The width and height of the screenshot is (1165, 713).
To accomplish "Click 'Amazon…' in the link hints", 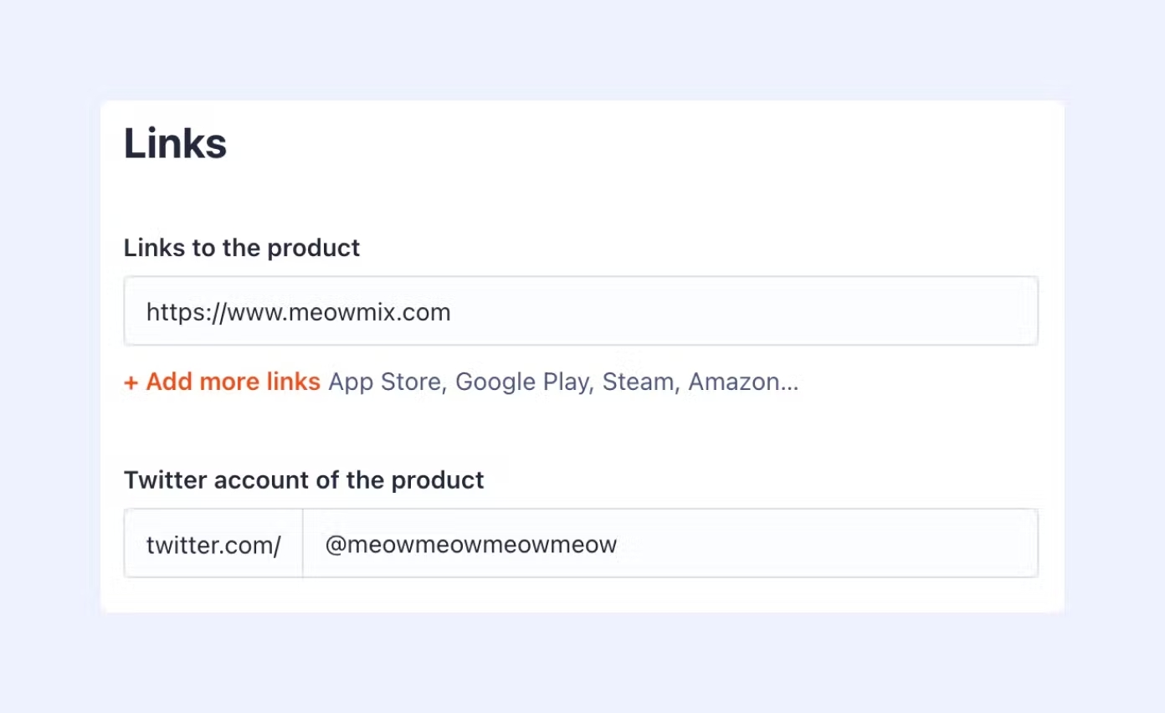I will pyautogui.click(x=743, y=382).
